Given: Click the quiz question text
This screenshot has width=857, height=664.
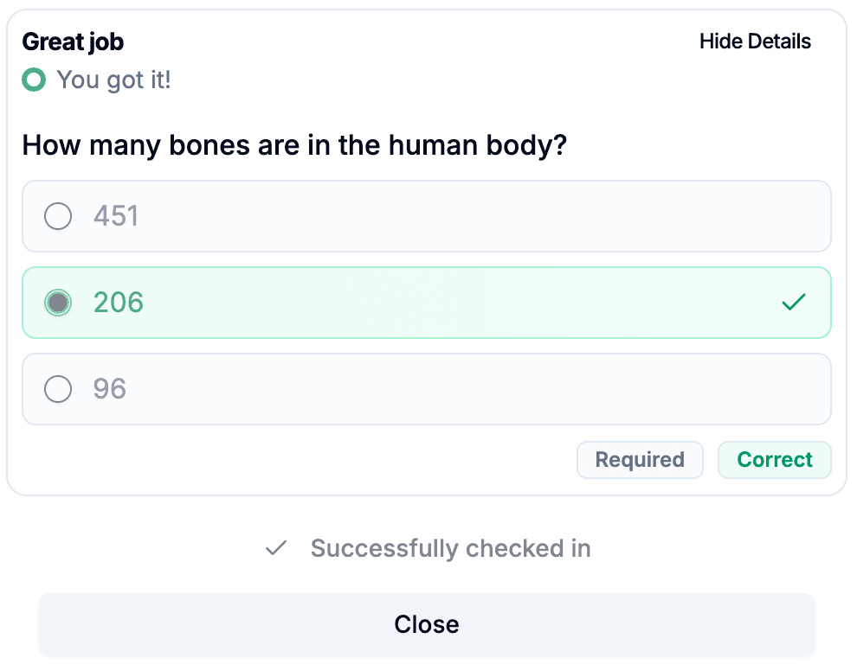Looking at the screenshot, I should point(293,144).
